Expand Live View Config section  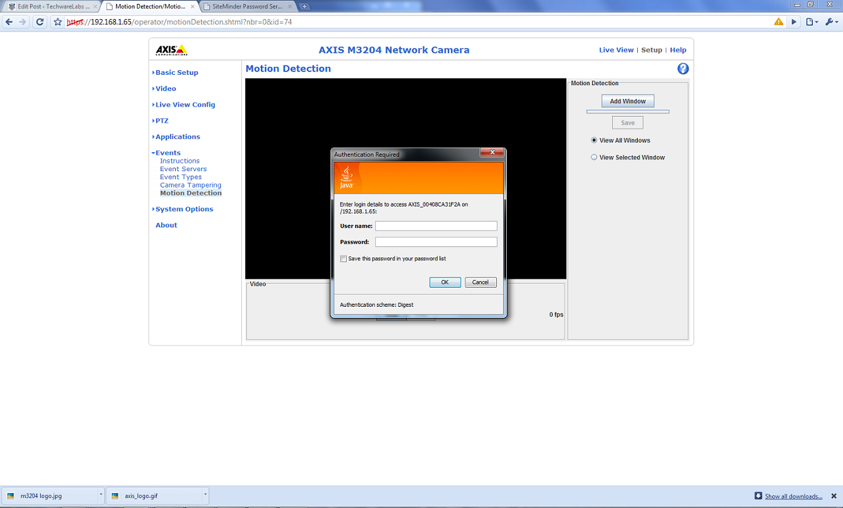184,105
